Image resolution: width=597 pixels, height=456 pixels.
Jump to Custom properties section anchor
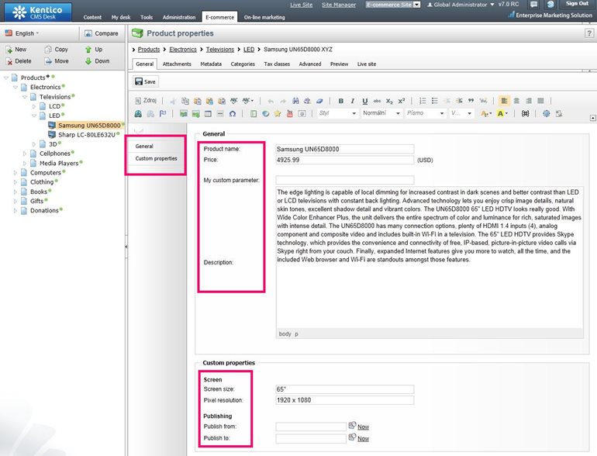(x=156, y=158)
